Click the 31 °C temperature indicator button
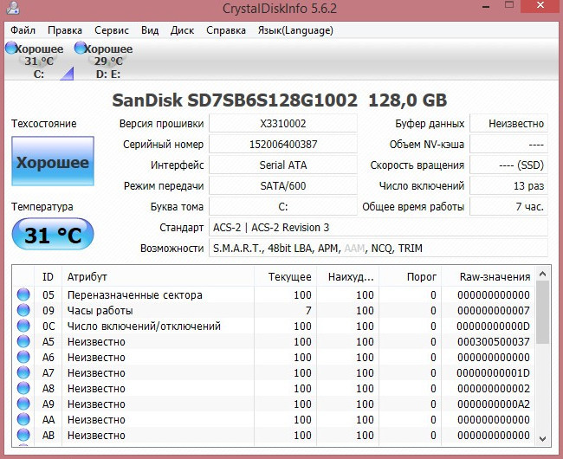This screenshot has height=459, width=563. point(53,235)
